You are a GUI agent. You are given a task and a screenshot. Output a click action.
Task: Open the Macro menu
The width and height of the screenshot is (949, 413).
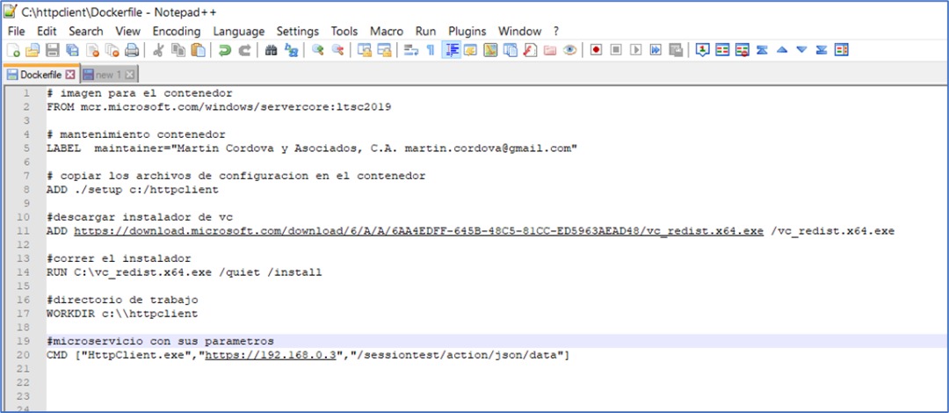[386, 31]
